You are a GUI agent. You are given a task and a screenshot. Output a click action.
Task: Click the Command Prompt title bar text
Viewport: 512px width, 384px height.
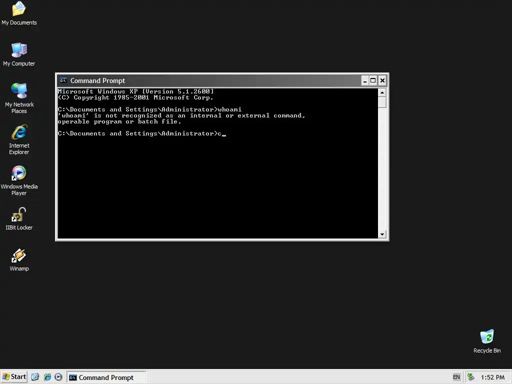[x=97, y=80]
